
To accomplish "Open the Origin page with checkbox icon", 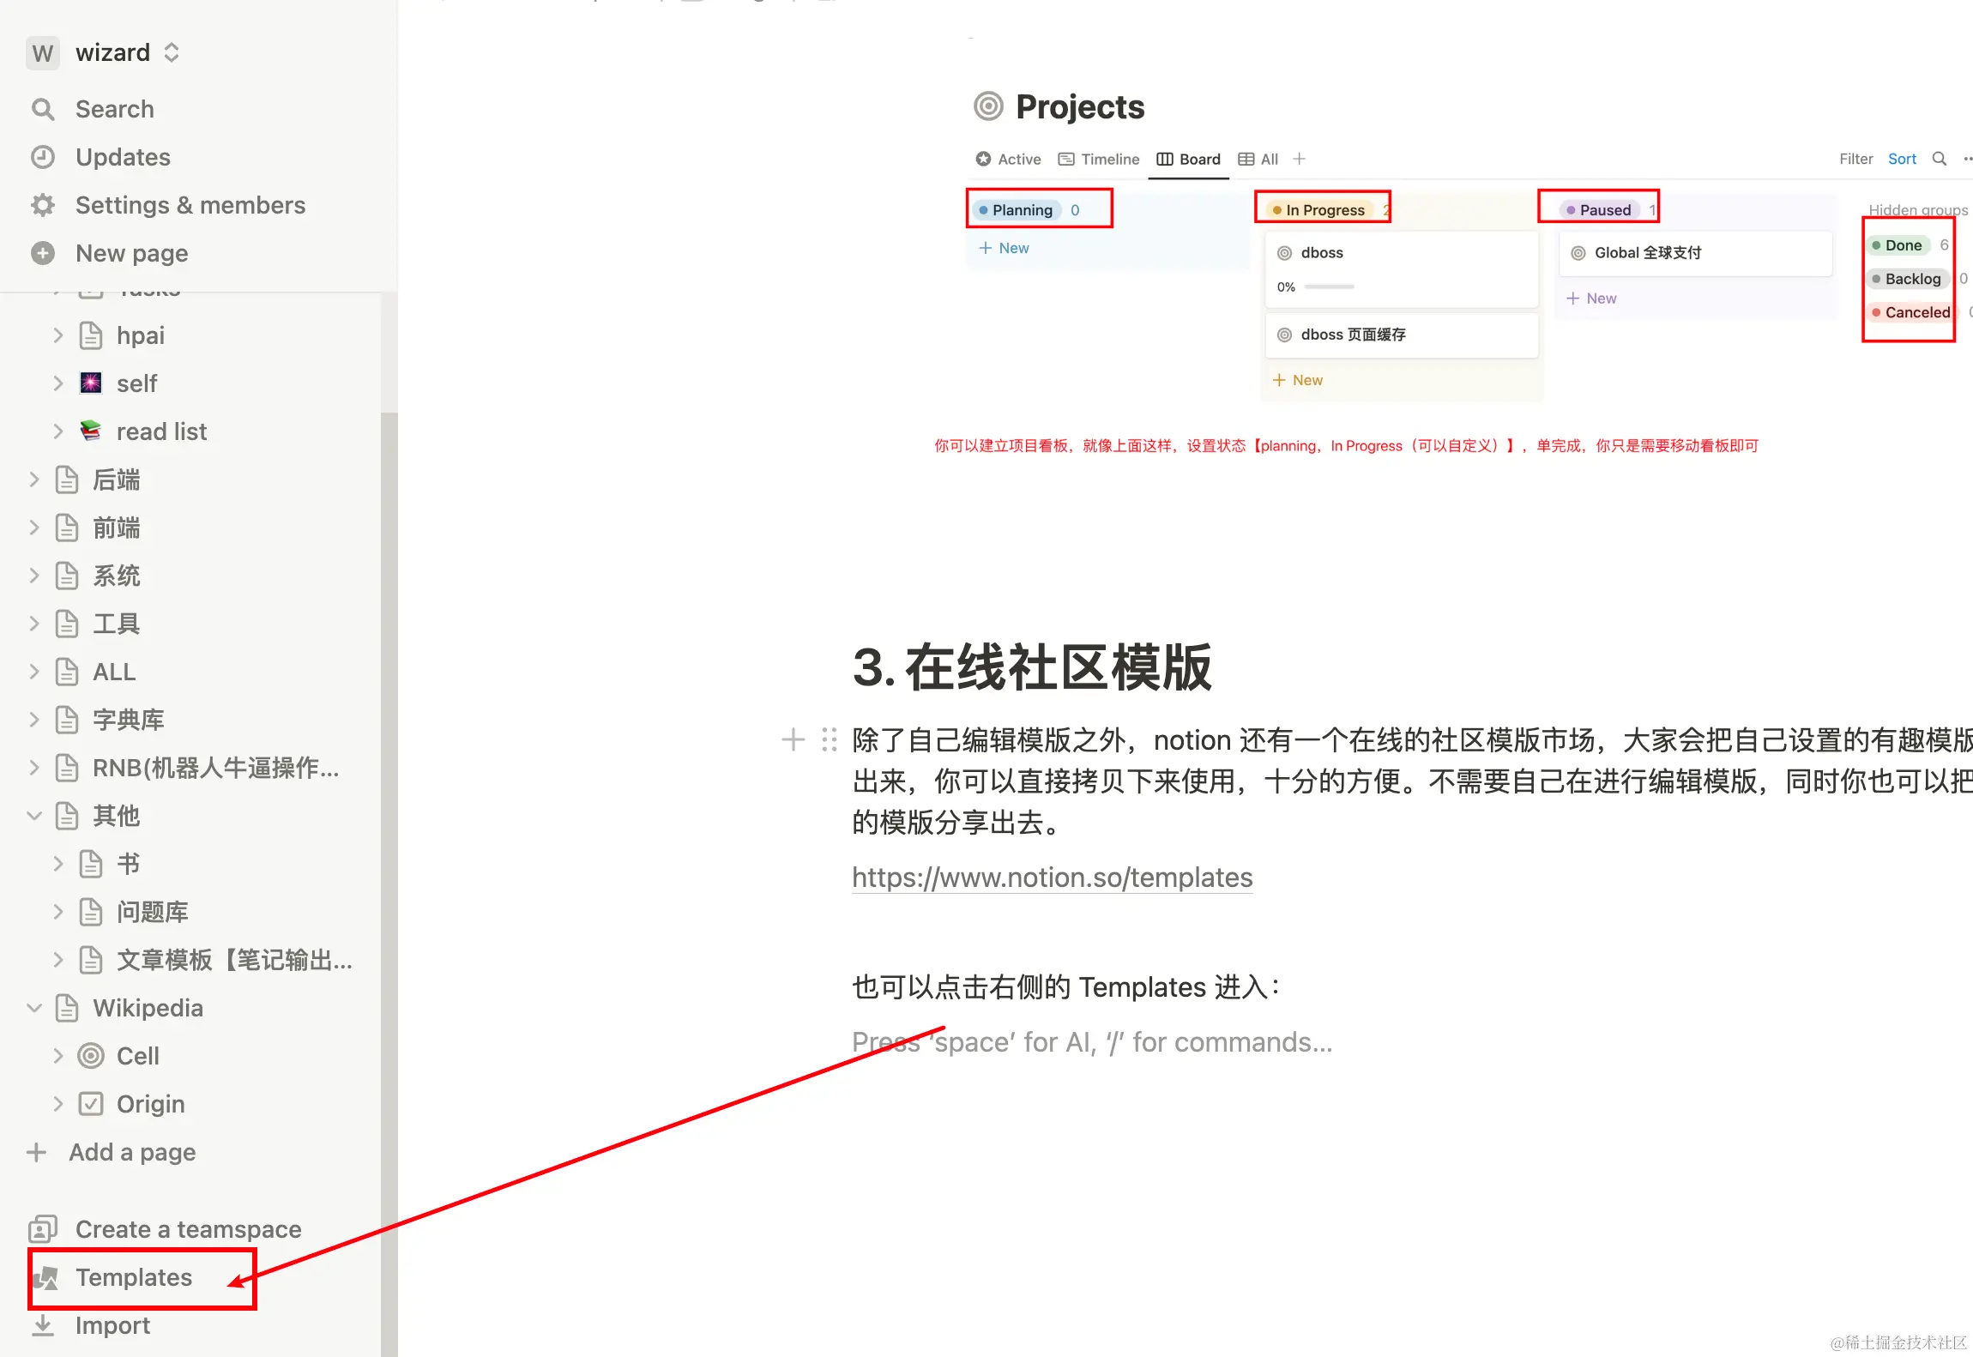I will pyautogui.click(x=150, y=1104).
